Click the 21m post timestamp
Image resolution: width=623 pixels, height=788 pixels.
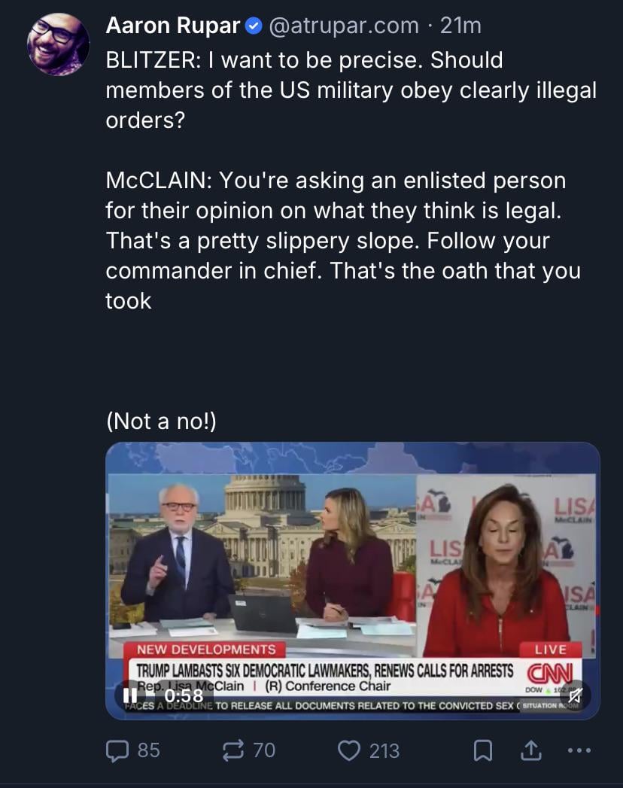pos(460,26)
